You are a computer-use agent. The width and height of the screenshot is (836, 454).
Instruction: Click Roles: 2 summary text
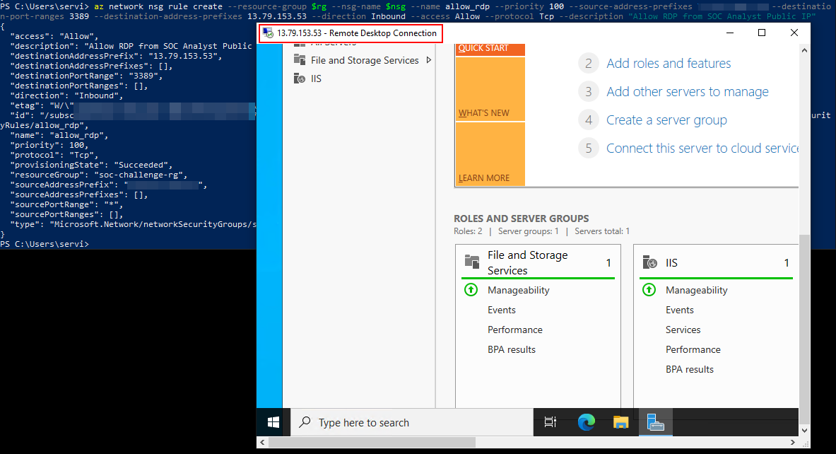coord(468,231)
